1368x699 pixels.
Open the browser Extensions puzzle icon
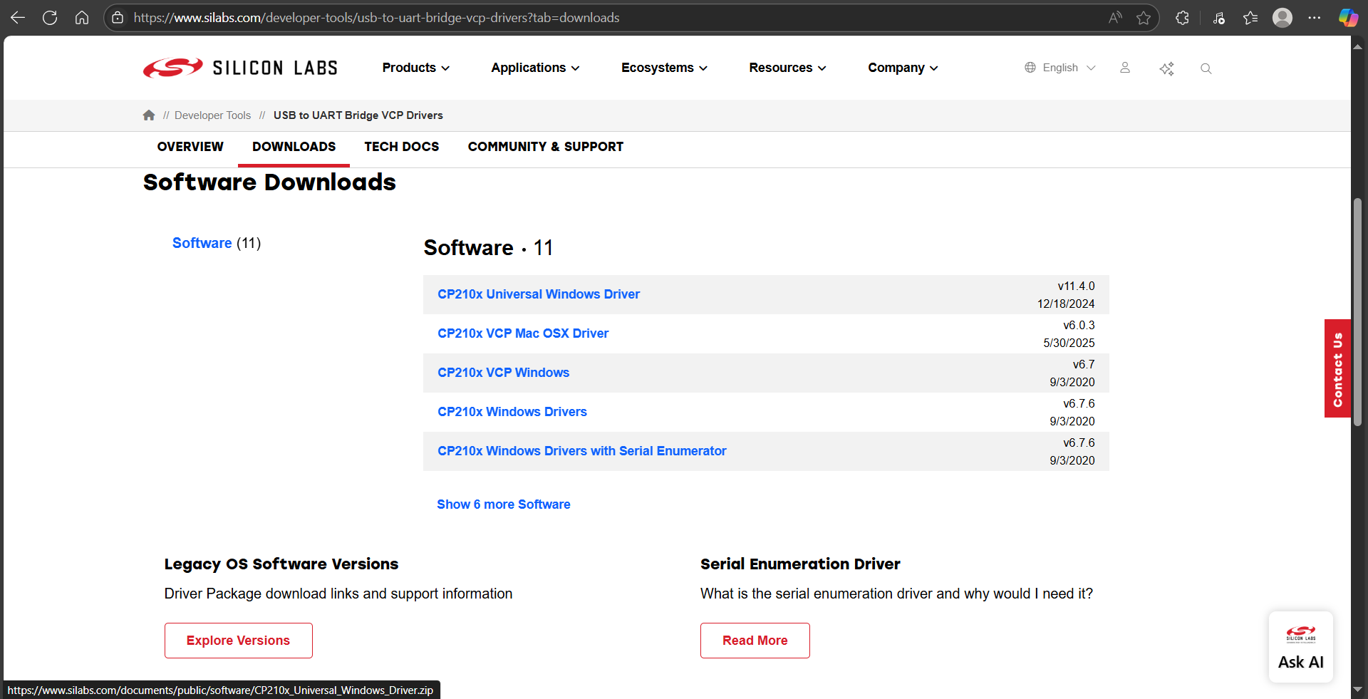point(1182,18)
